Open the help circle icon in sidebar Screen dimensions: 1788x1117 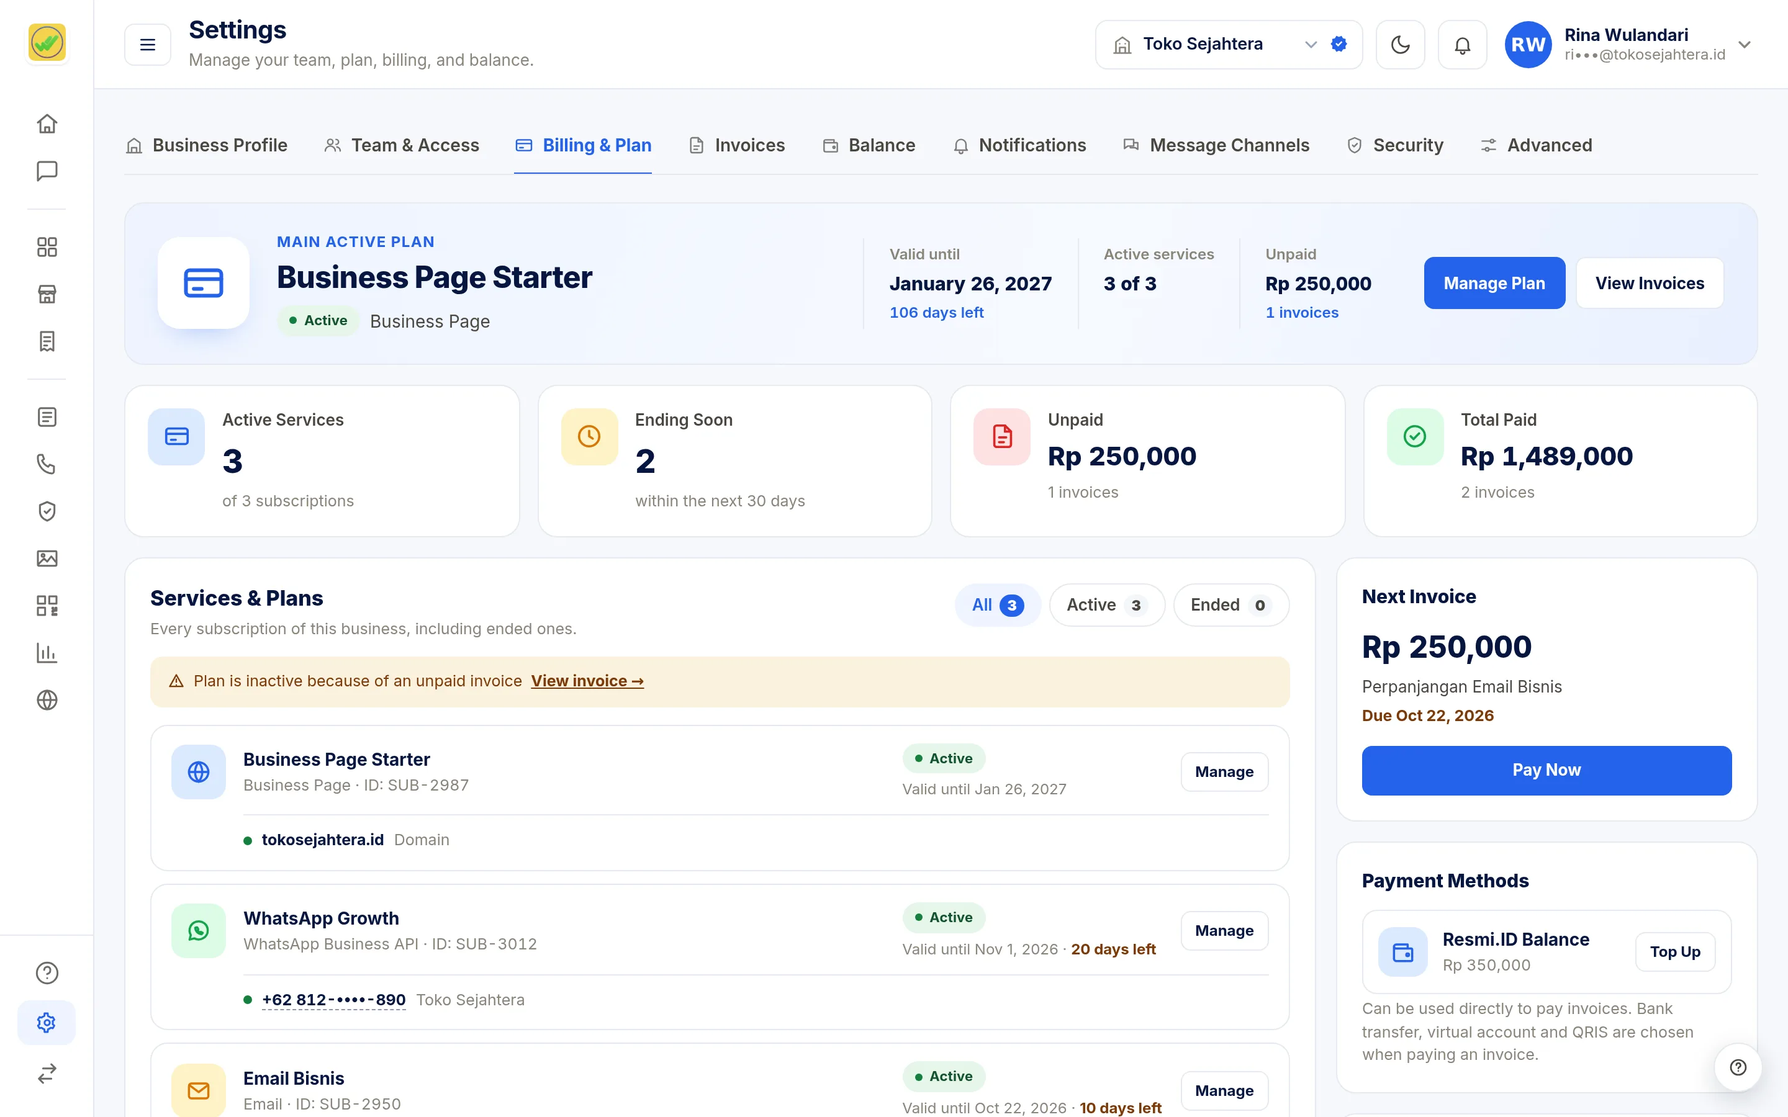point(47,974)
